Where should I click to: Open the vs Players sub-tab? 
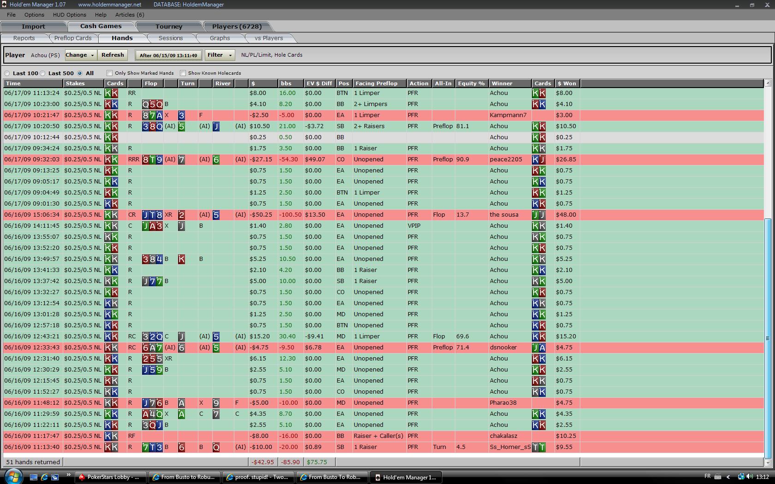(x=269, y=38)
